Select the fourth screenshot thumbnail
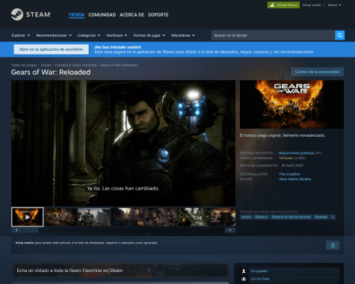This screenshot has width=355, height=284. point(127,217)
